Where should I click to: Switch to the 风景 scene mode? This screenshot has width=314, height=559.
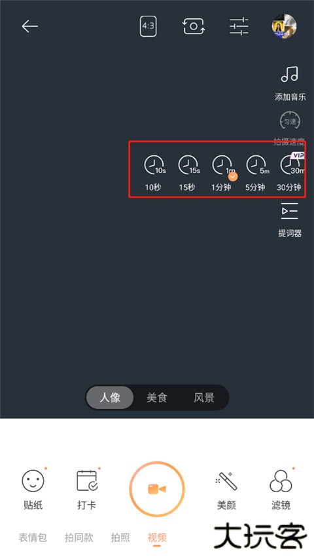point(204,398)
